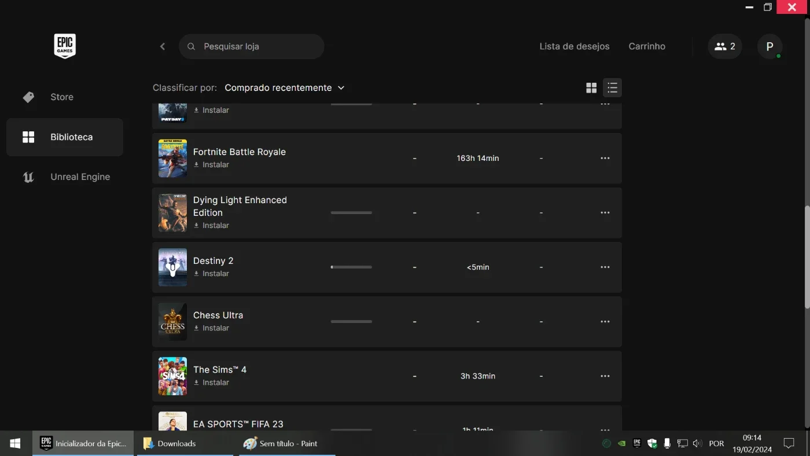Click the 3h 33min playtime value
The image size is (810, 456).
coord(478,376)
